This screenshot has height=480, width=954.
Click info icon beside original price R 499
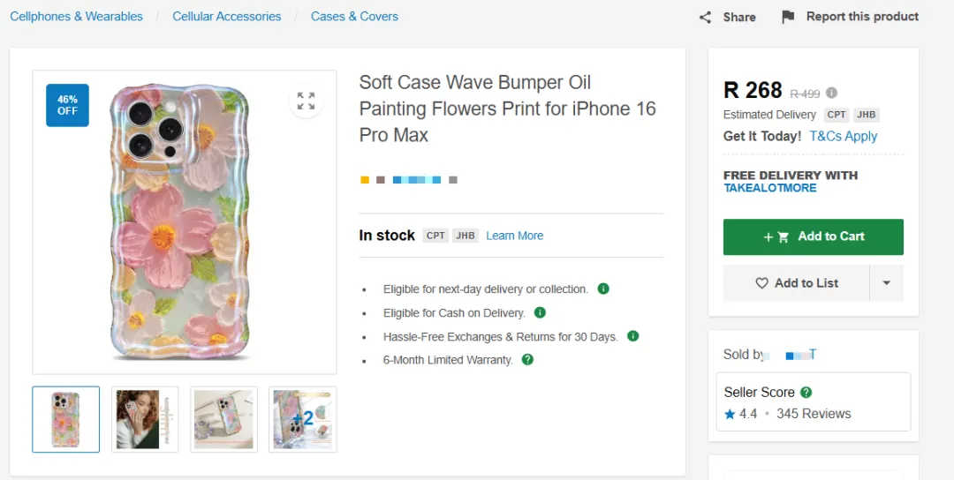click(x=832, y=93)
